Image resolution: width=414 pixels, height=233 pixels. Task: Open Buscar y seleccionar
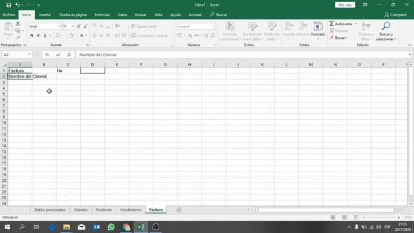[386, 31]
